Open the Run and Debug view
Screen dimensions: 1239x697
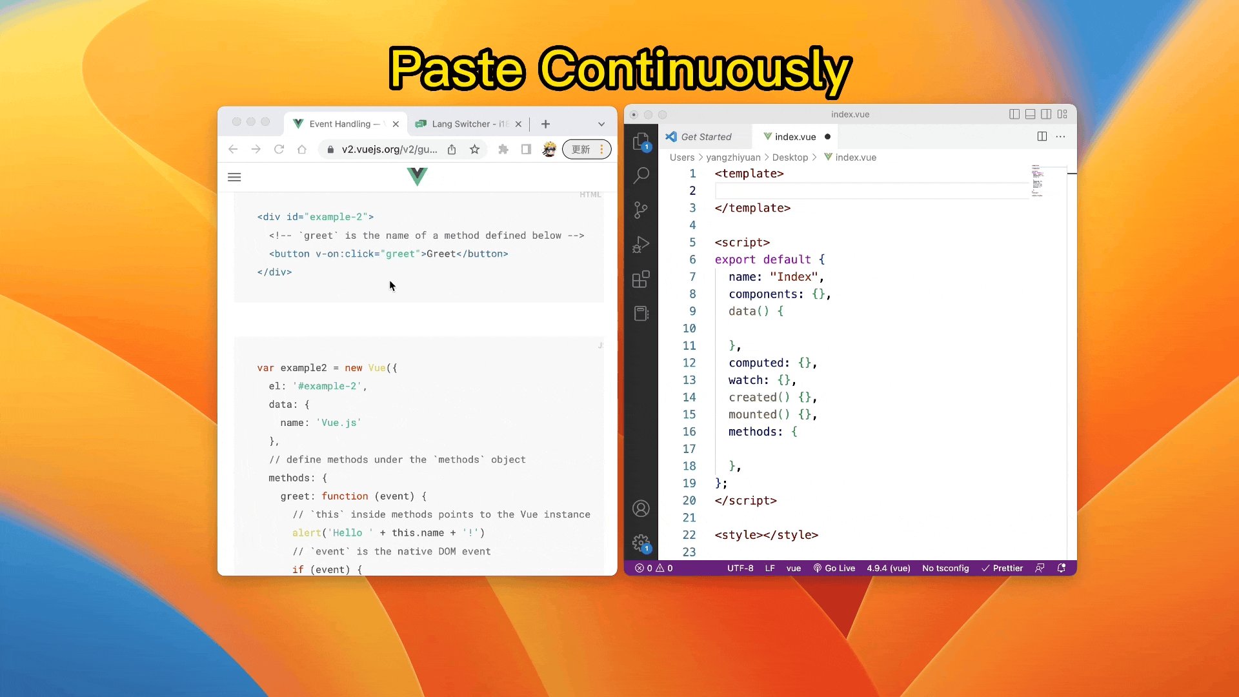tap(641, 245)
